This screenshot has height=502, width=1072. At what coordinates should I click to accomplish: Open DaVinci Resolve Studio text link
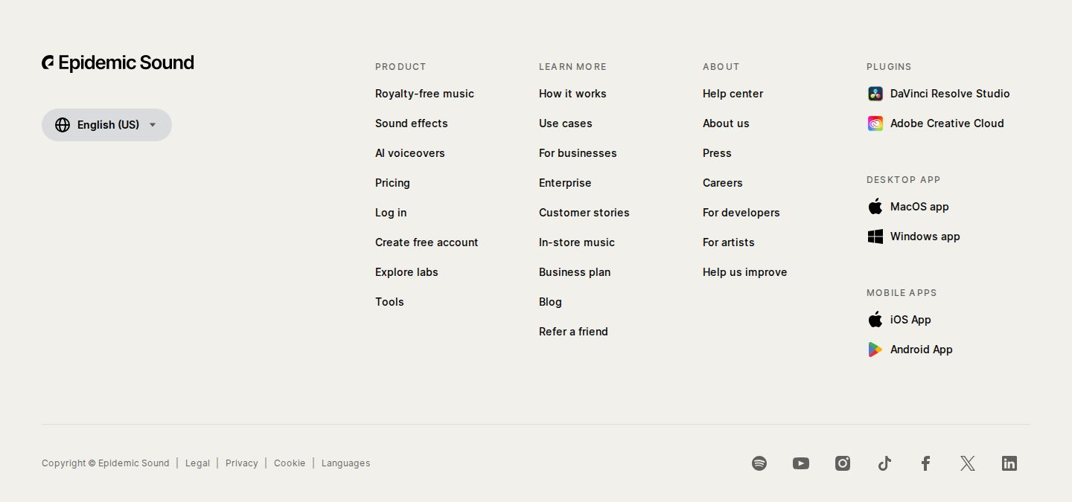(x=950, y=94)
